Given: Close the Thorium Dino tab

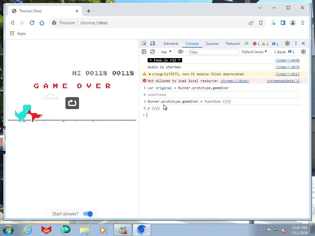Looking at the screenshot, I should [x=77, y=11].
